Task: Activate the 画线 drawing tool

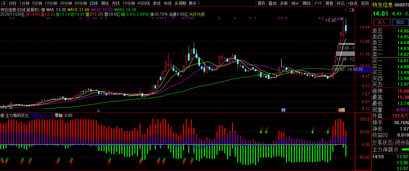Action: click(x=306, y=3)
